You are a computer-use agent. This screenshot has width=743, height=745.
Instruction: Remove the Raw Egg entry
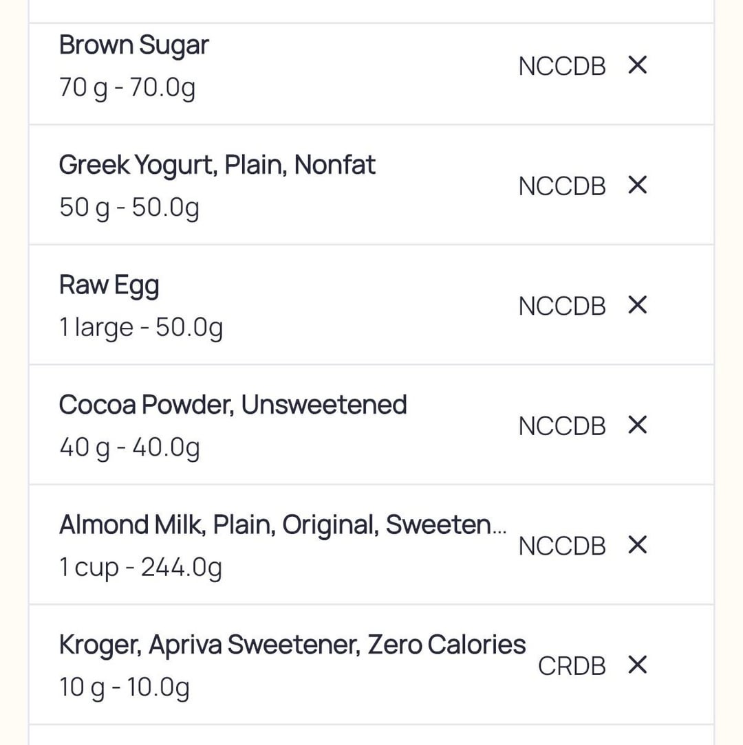coord(638,305)
